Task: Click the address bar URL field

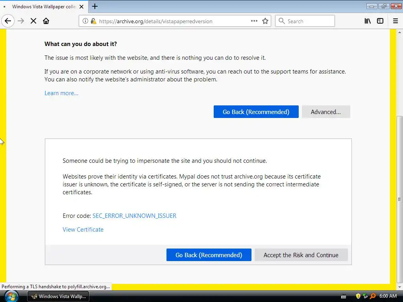Action: tap(175, 21)
